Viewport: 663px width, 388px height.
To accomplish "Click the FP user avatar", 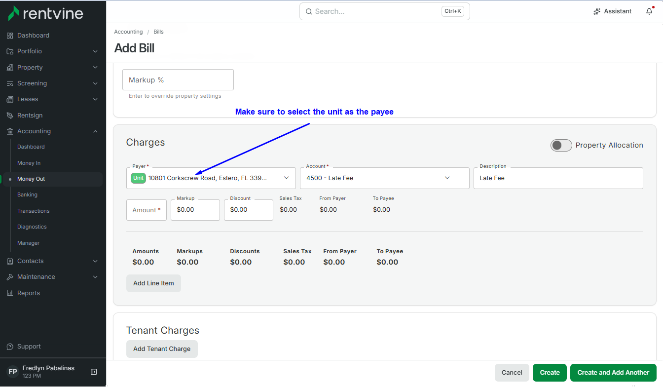I will click(x=13, y=372).
